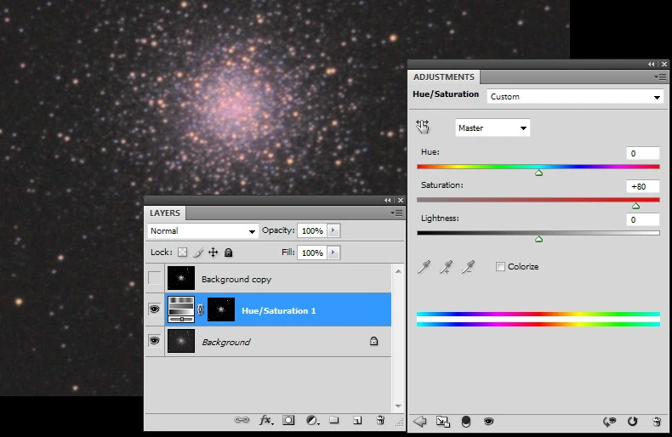Click the Saturation slider handle
Screen dimensions: 672x437
635,206
